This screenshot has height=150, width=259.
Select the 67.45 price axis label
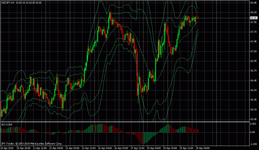tap(253, 41)
